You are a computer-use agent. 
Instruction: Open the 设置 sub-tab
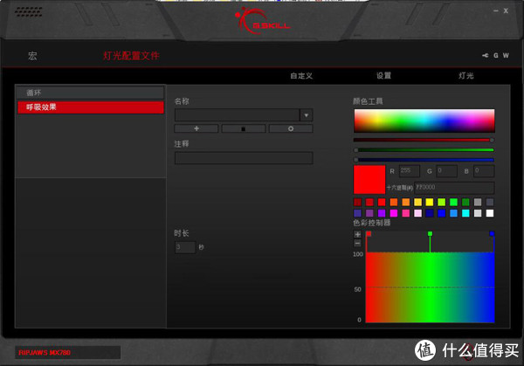click(383, 75)
